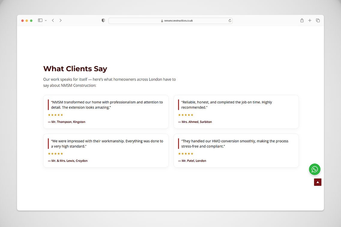This screenshot has height=227, width=341.
Task: Click the lock icon in address bar
Action: 162,21
